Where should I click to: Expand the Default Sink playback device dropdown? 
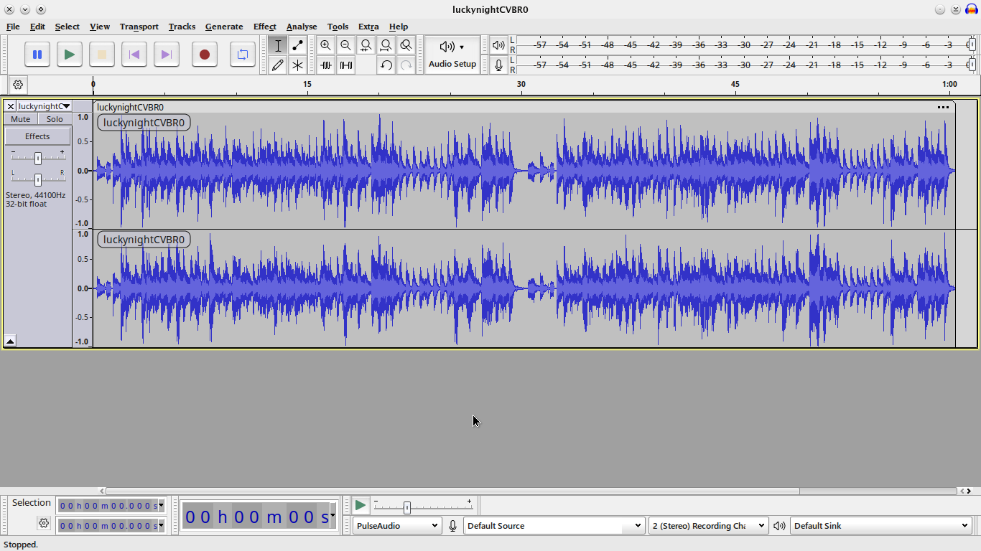(881, 526)
